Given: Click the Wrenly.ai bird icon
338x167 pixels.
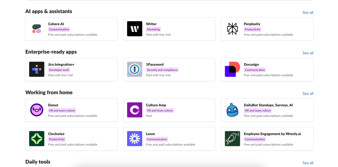Looking at the screenshot, I should (232, 139).
